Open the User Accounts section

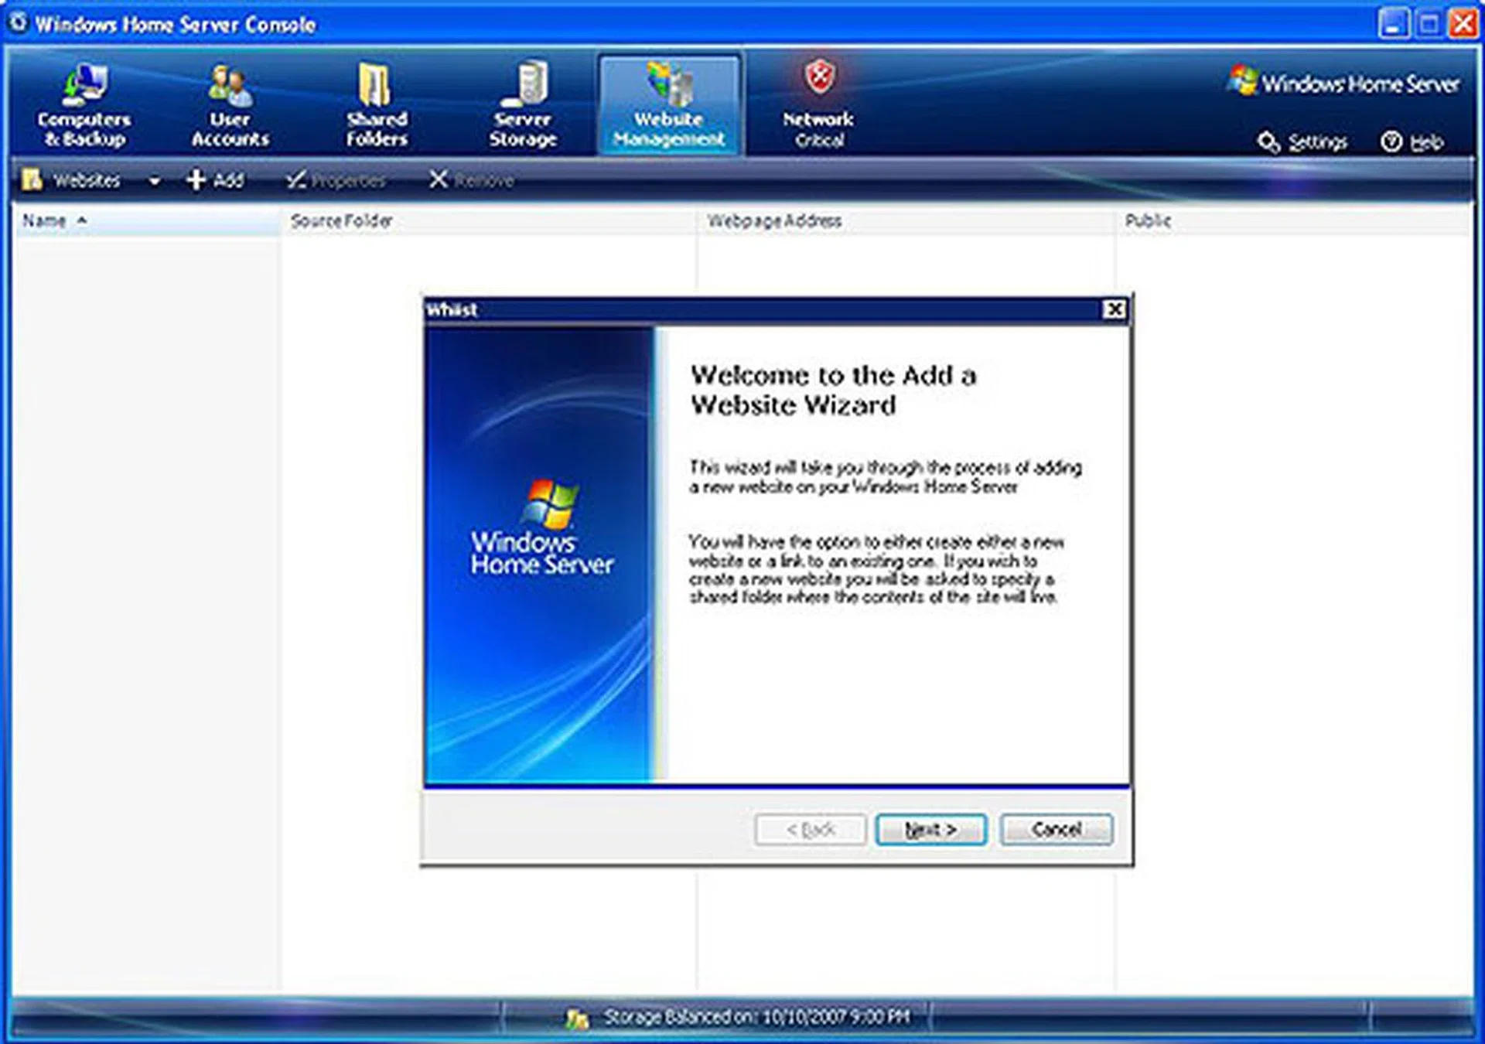[x=230, y=104]
